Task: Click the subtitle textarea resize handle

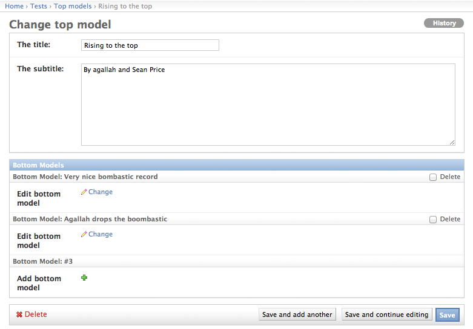Action: click(452, 143)
